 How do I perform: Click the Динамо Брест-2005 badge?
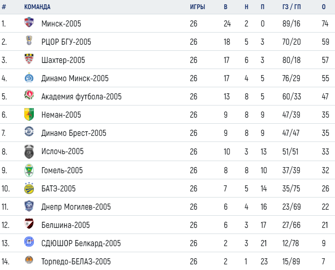pos(29,131)
